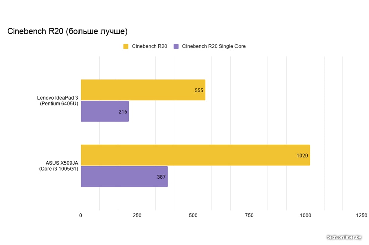369x245 pixels.
Task: Click the 216 value label
Action: (x=123, y=112)
